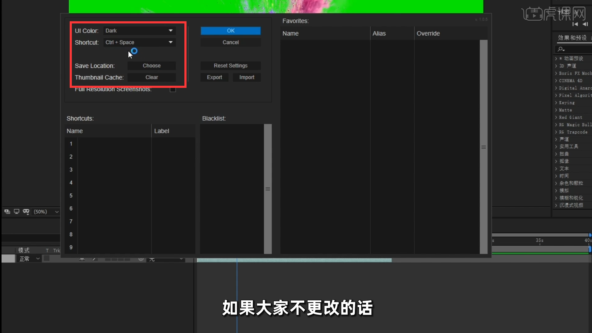
Task: Click the previous-frame playback icon
Action: pos(586,24)
